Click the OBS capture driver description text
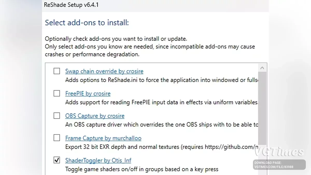 pos(161,125)
